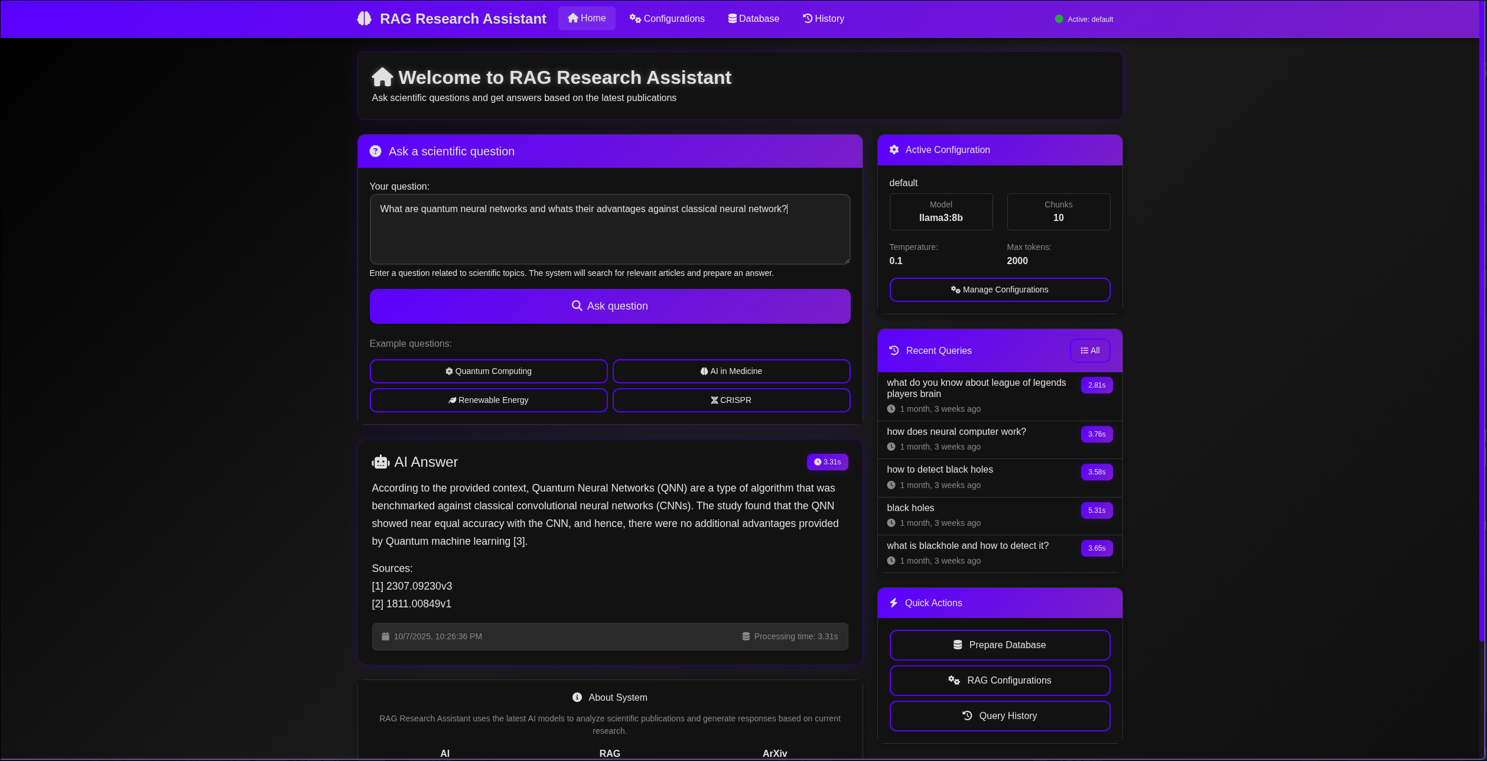1487x761 pixels.
Task: Click the question mark icon in Ask header
Action: coord(375,151)
